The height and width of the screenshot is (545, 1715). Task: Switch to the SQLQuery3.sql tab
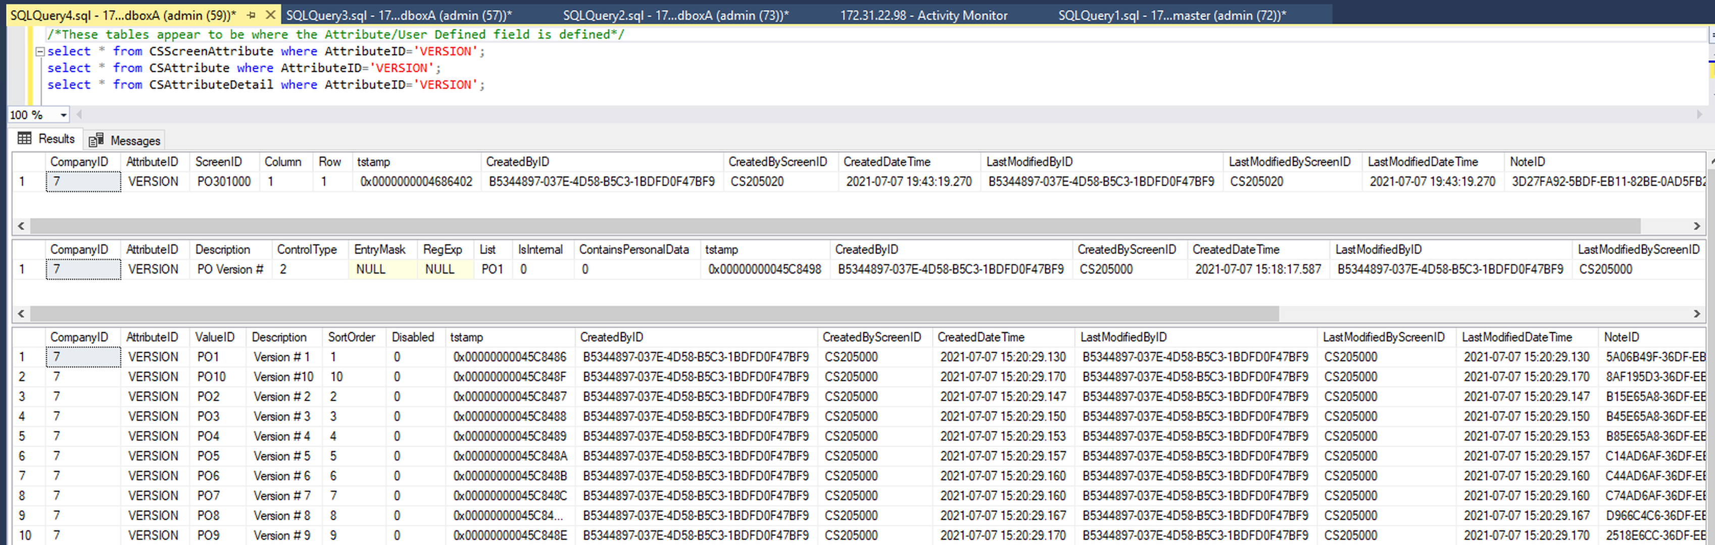399,15
